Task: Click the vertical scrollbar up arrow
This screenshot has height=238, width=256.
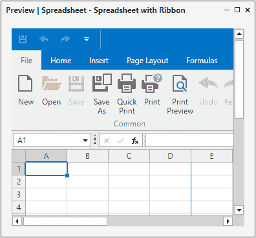Action: tap(239, 34)
